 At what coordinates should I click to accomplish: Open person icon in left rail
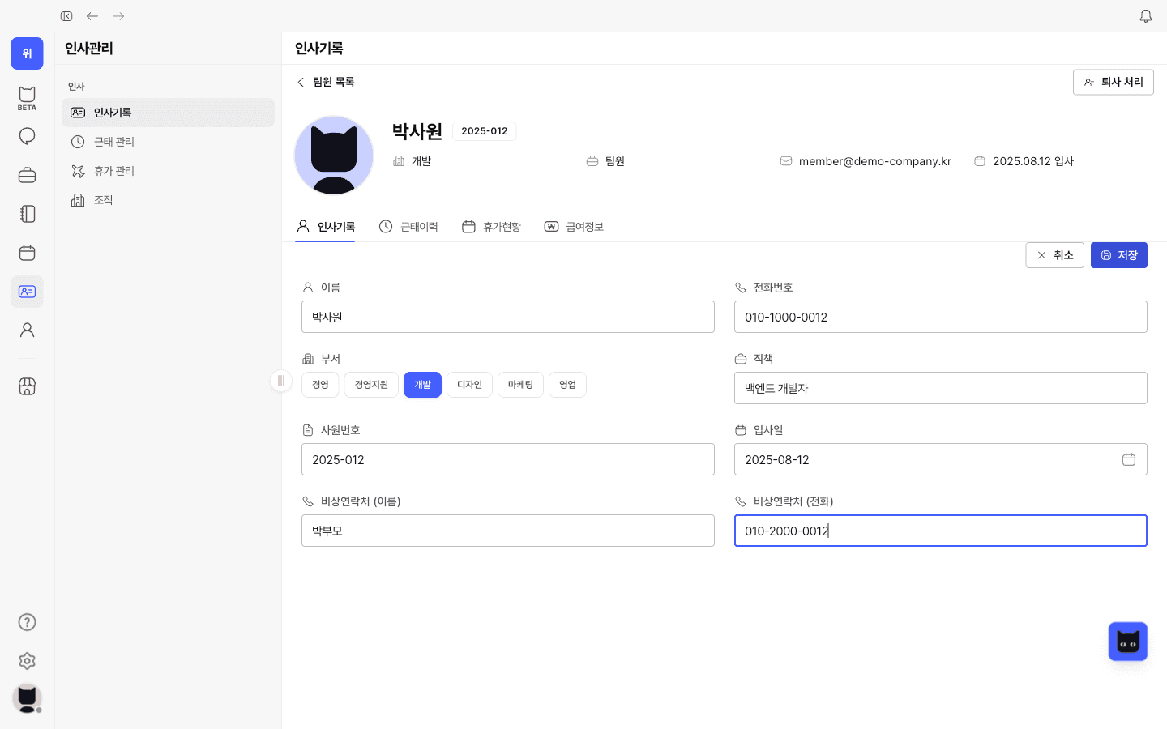click(x=27, y=330)
